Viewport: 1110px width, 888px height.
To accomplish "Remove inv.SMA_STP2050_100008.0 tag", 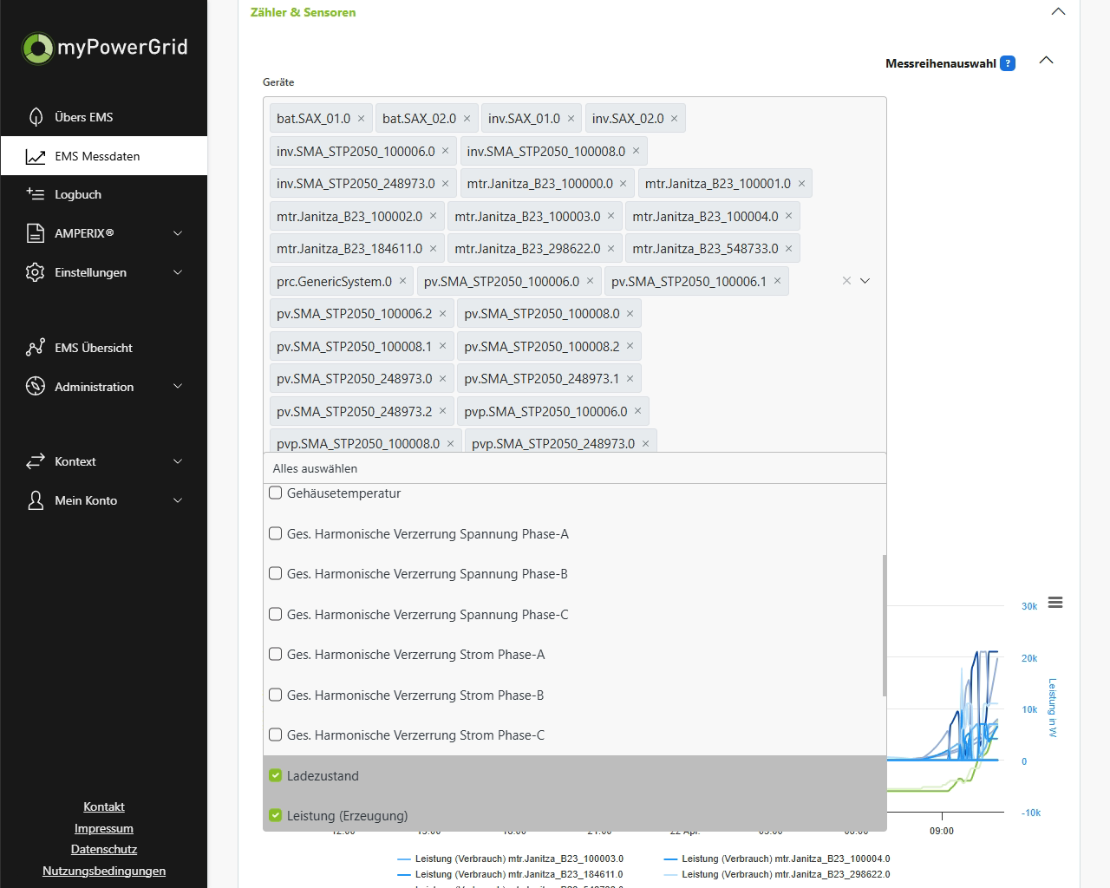I will [x=636, y=151].
